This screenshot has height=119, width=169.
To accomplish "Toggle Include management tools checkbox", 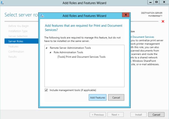I will click(46, 90).
